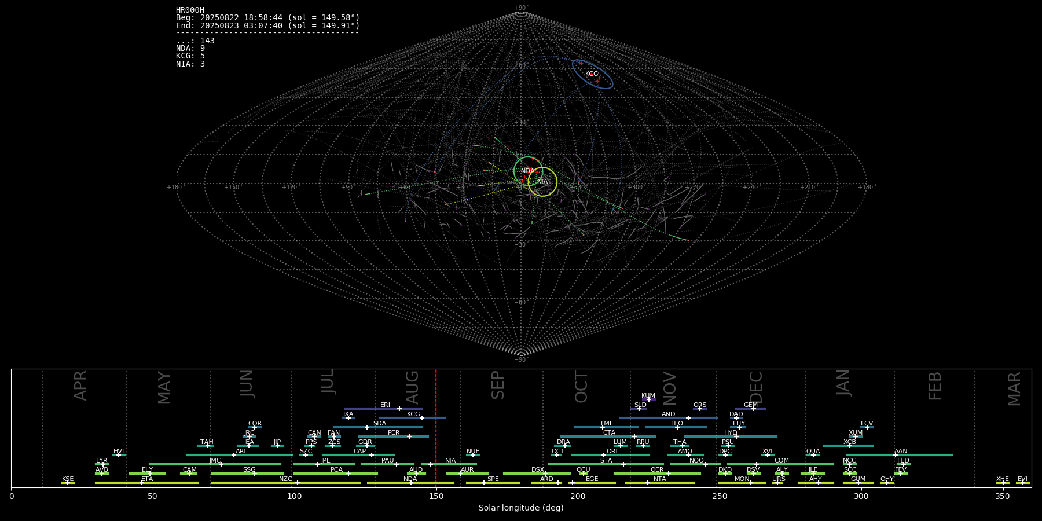
Task: Click the XCB shower label in timeline
Action: point(850,442)
